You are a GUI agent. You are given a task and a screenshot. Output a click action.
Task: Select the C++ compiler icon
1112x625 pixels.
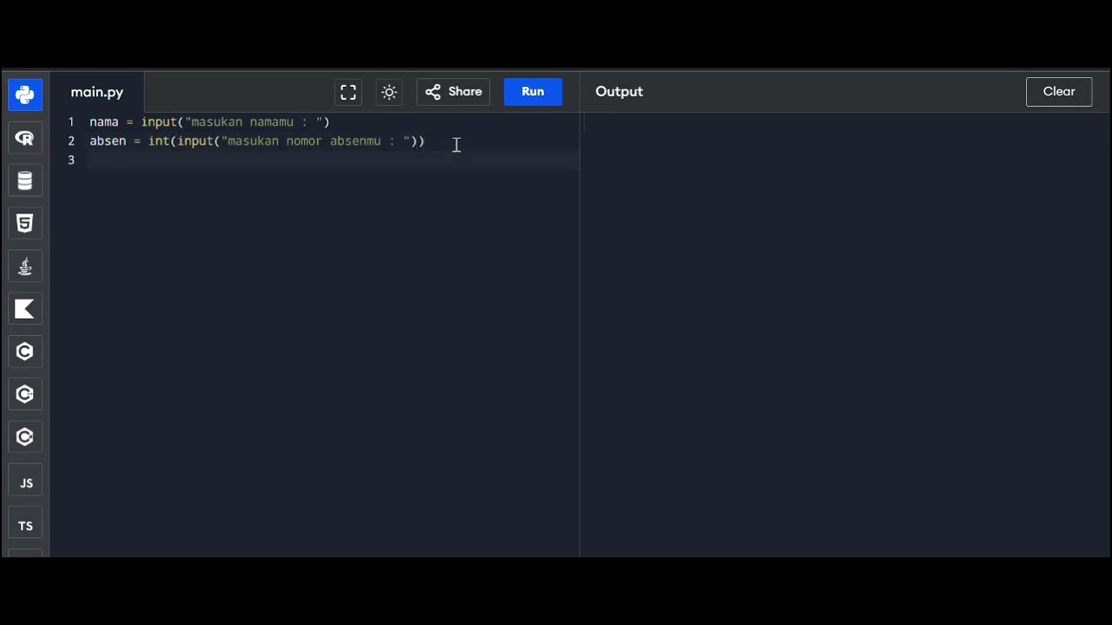25,394
